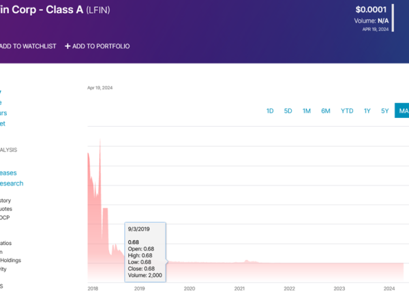Click the highlighted MAX range tab
This screenshot has height=307, width=409.
click(402, 111)
